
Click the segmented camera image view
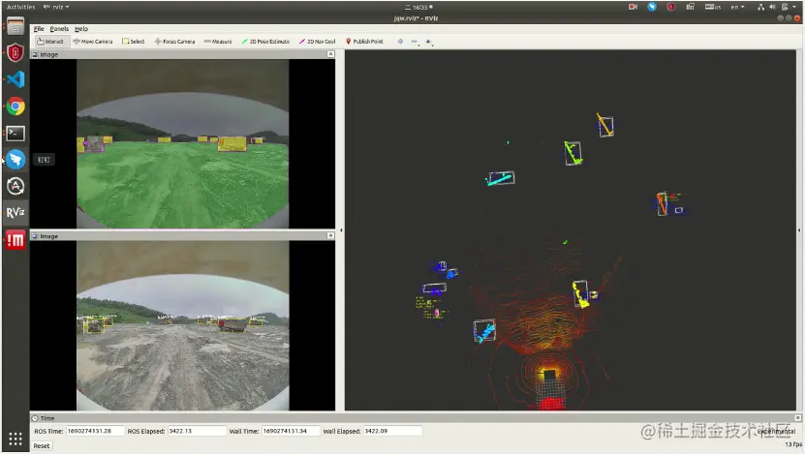pos(182,144)
